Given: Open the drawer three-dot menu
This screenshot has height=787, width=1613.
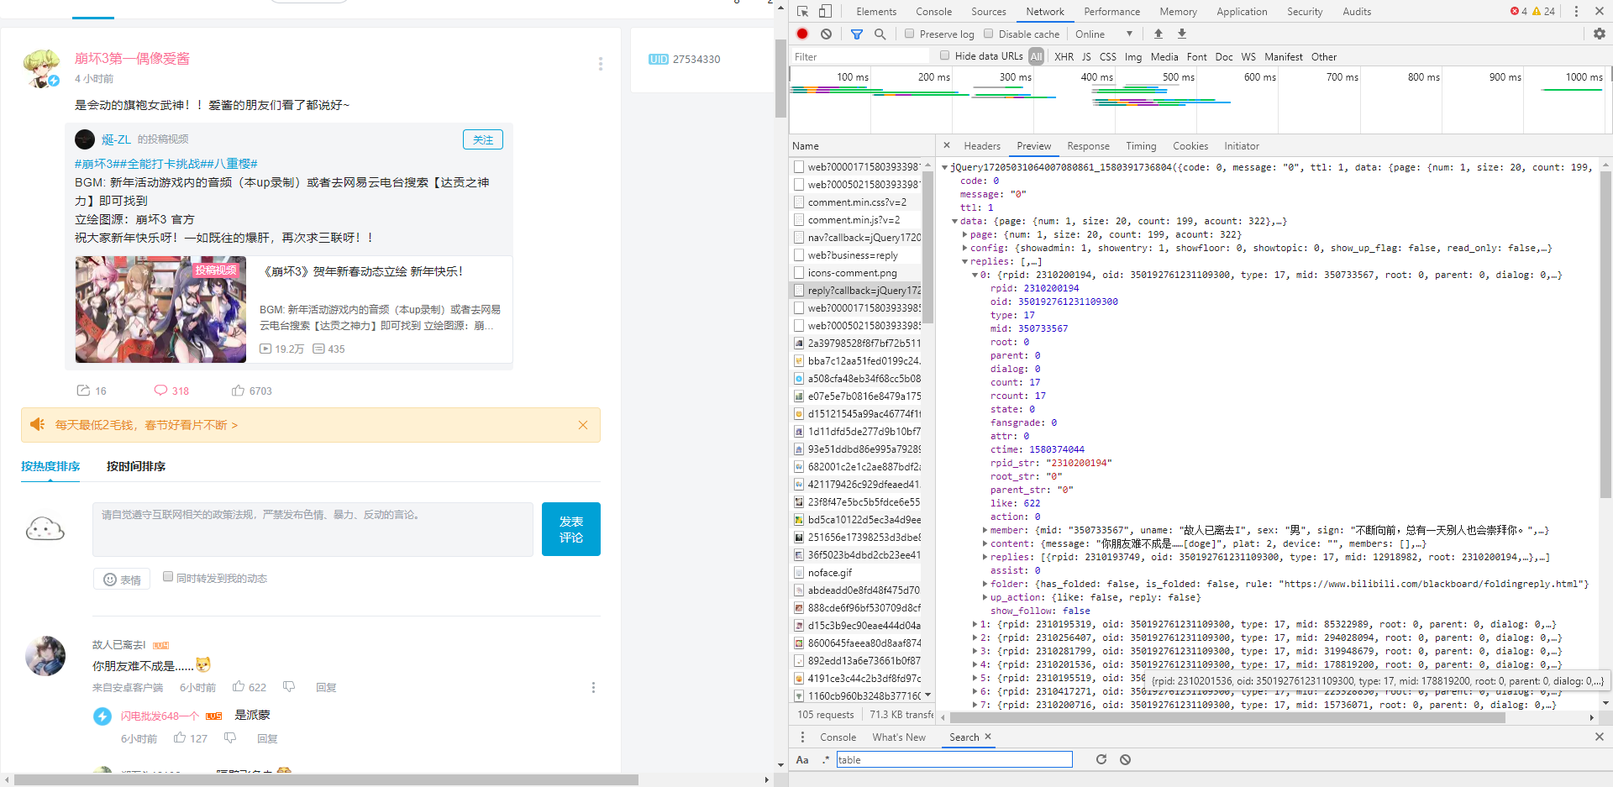Looking at the screenshot, I should [802, 737].
